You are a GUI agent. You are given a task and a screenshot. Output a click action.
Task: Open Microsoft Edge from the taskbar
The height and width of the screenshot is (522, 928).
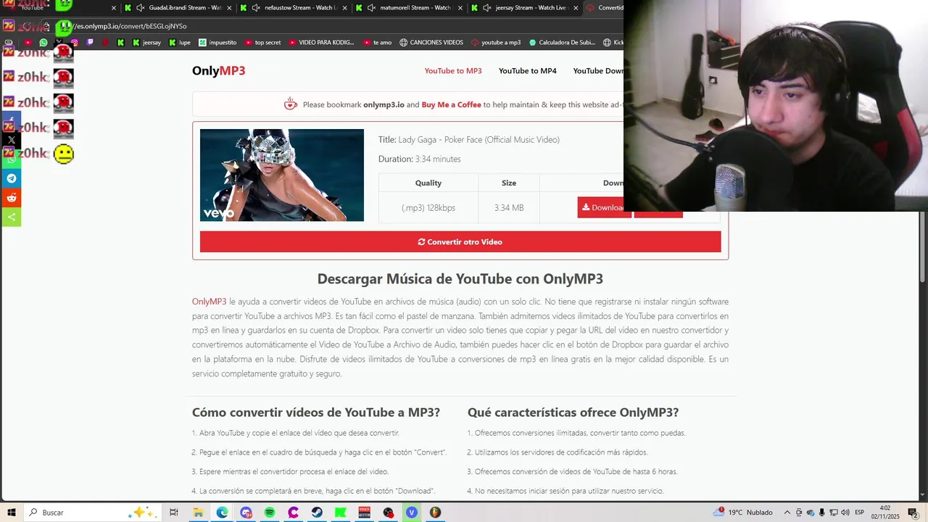(222, 513)
